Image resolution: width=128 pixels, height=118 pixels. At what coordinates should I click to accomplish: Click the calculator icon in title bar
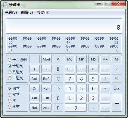pyautogui.click(x=5, y=5)
